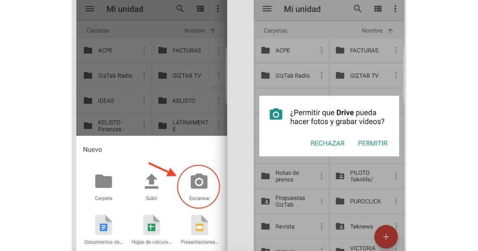Open hamburger menu in right phone screen

(x=267, y=9)
